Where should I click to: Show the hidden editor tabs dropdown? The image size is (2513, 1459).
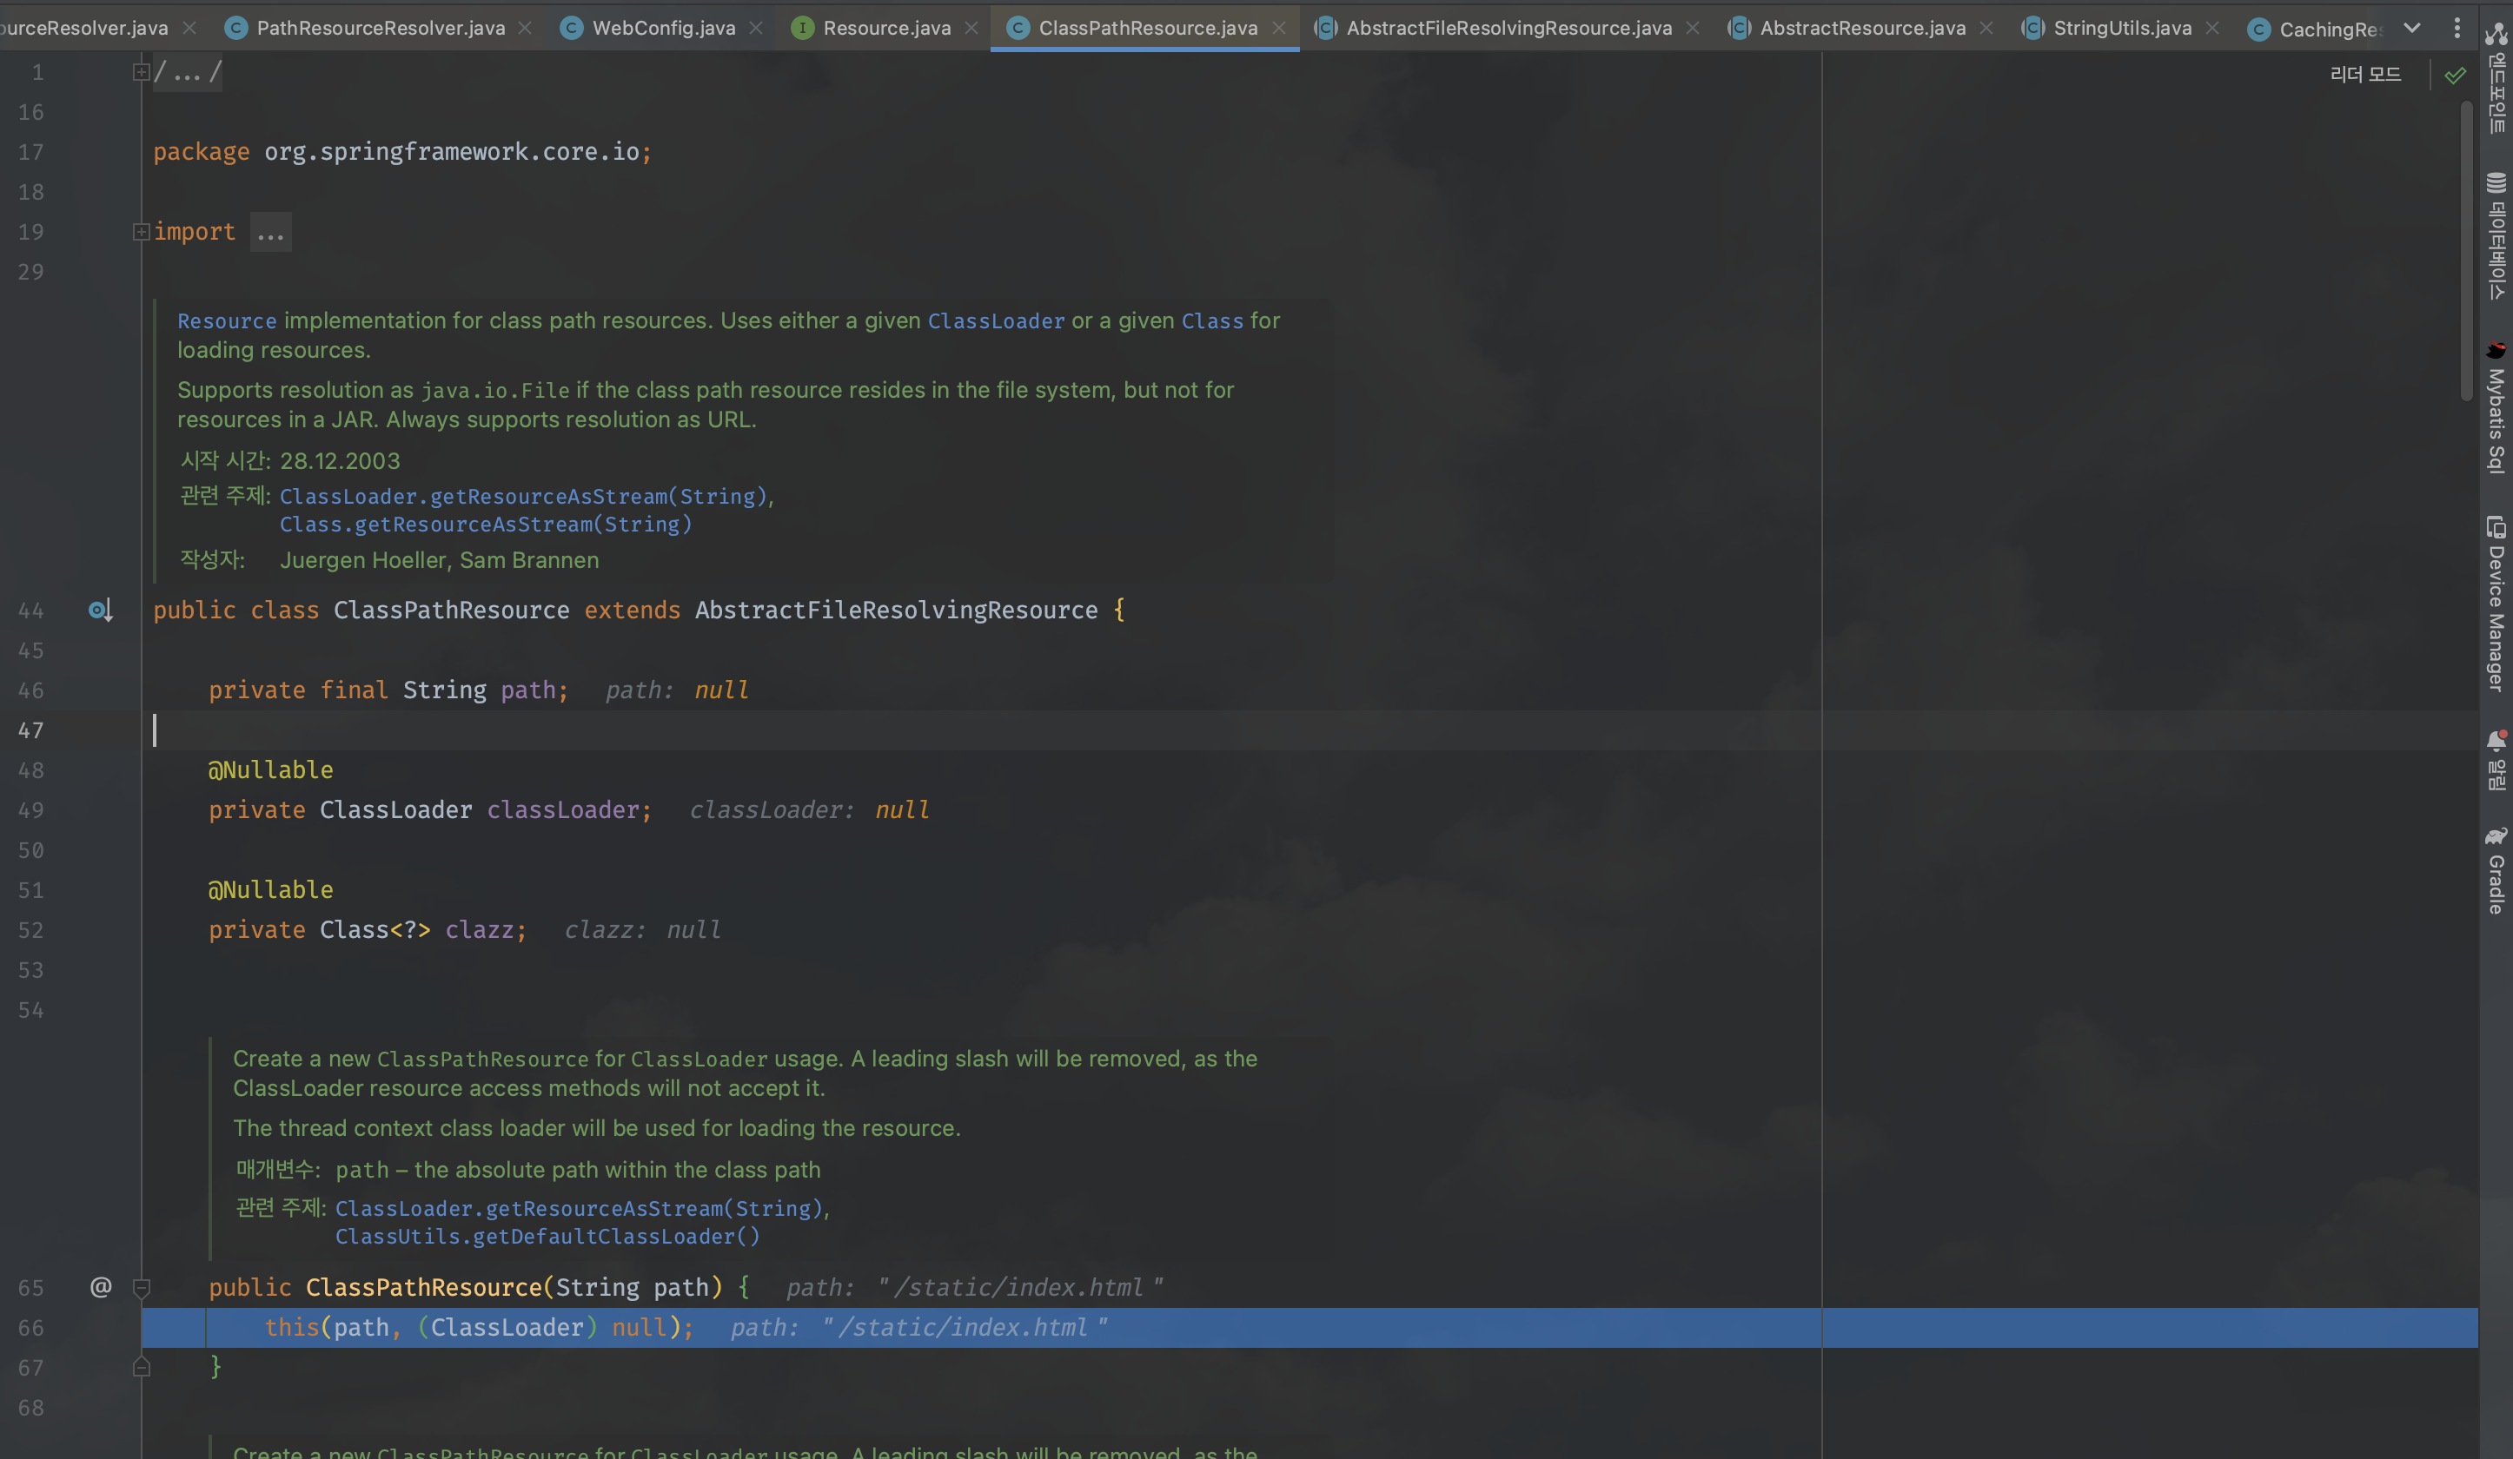pos(2412,28)
